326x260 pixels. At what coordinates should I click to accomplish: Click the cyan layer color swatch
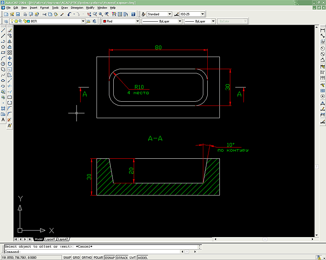click(x=29, y=21)
